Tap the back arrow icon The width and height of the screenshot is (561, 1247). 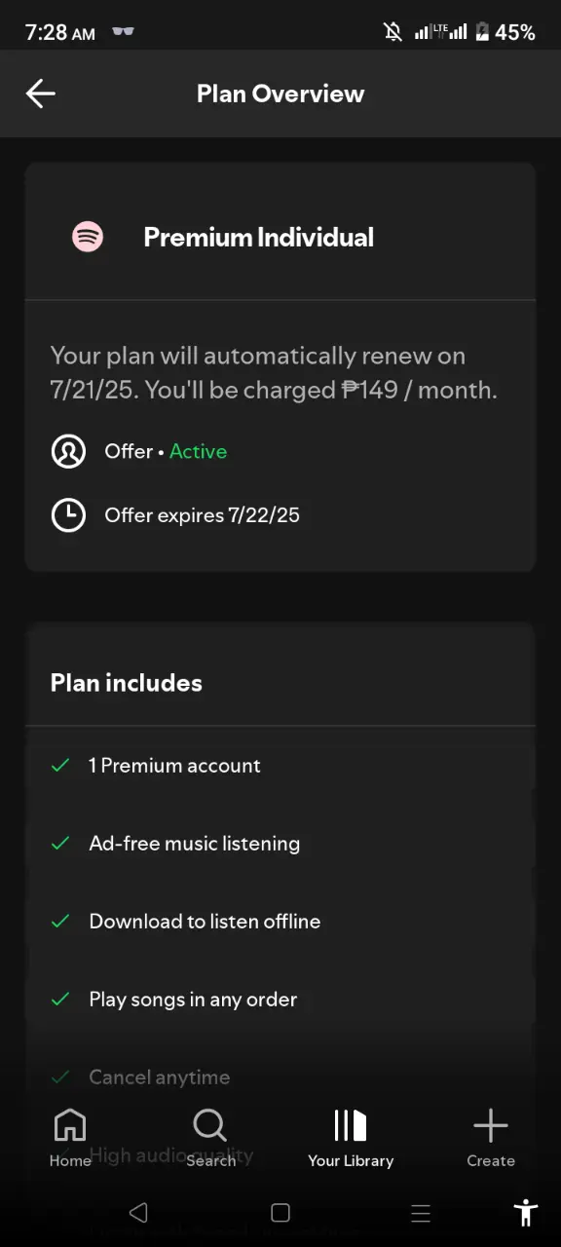tap(40, 94)
